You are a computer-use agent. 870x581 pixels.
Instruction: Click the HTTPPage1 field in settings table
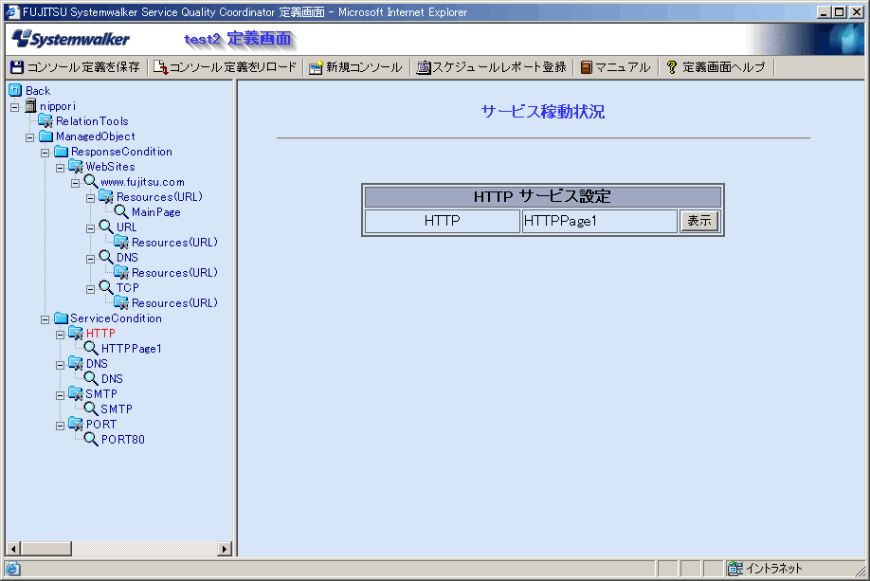(x=599, y=221)
